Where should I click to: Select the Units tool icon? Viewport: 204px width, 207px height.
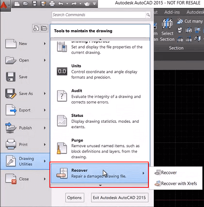(x=62, y=72)
